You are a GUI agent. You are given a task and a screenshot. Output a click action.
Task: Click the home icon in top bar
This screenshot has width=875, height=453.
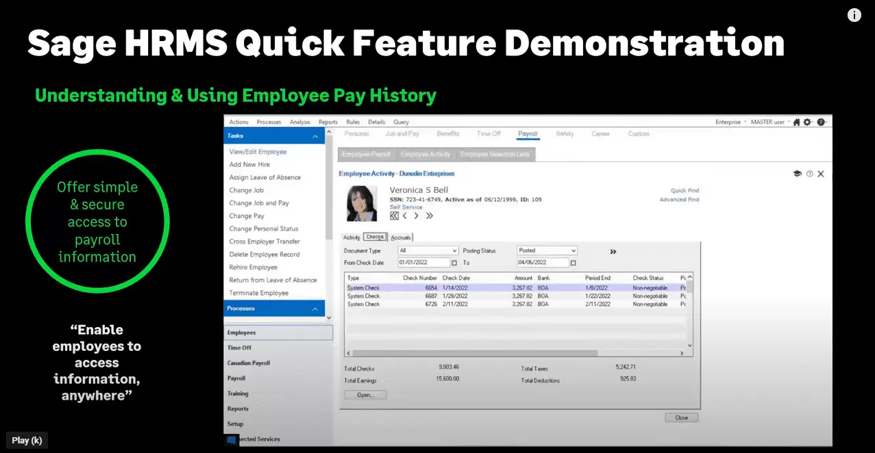[x=796, y=122]
